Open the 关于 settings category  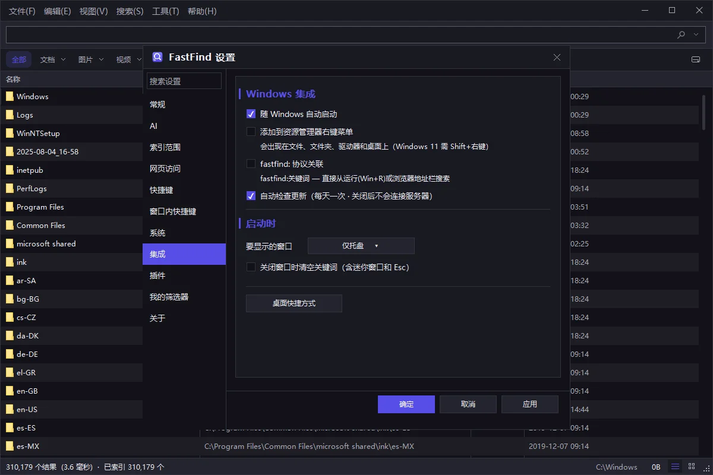tap(184, 318)
